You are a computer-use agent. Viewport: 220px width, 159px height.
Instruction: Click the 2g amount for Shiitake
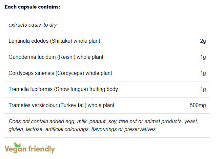click(x=203, y=41)
